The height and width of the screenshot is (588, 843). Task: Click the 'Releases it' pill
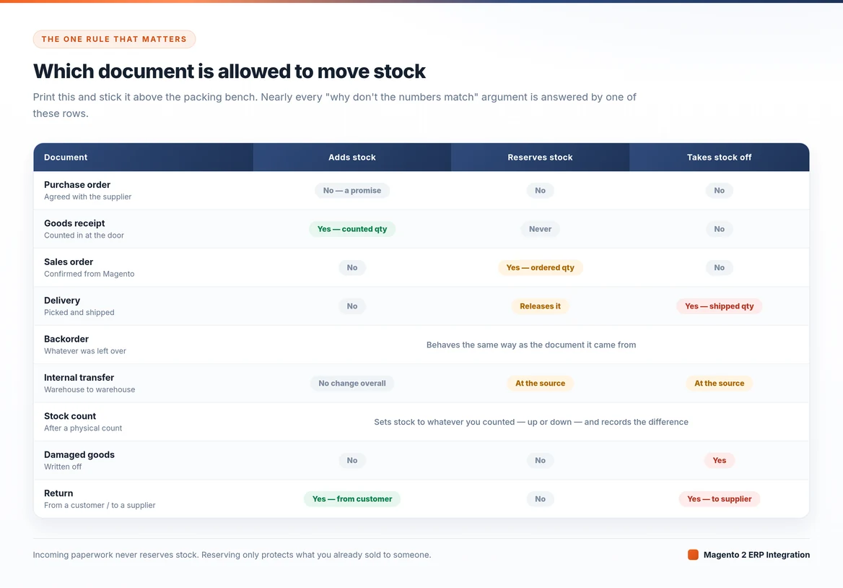541,306
